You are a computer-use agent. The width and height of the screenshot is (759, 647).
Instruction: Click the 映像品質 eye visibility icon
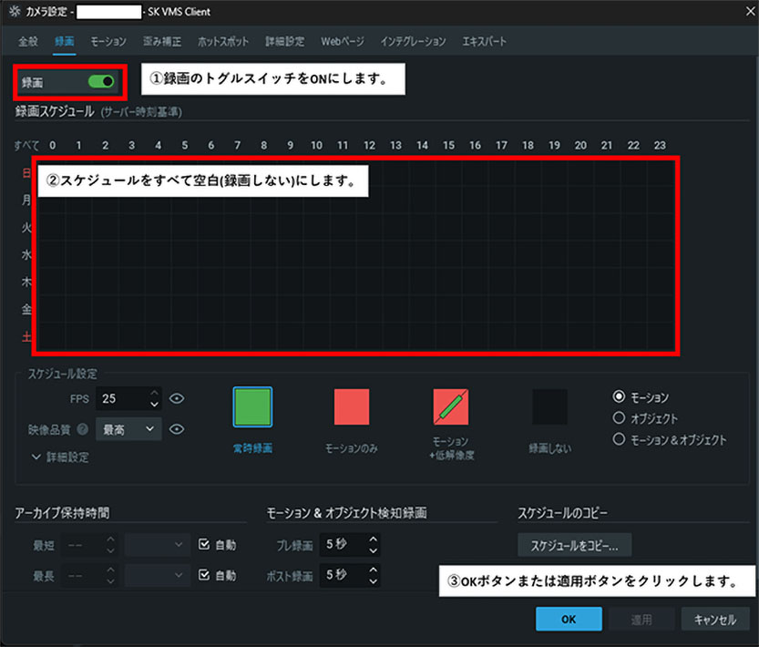(x=177, y=429)
